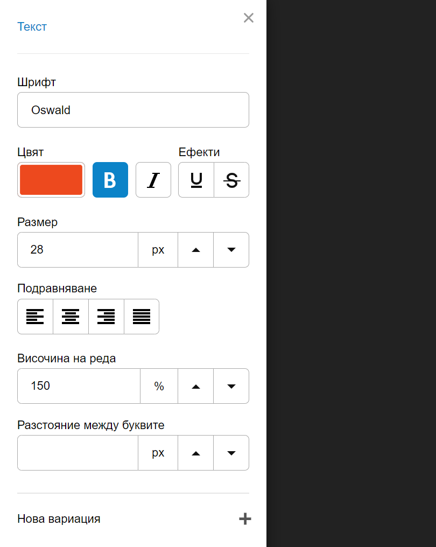Open the red text color picker
The image size is (436, 547).
pos(51,180)
